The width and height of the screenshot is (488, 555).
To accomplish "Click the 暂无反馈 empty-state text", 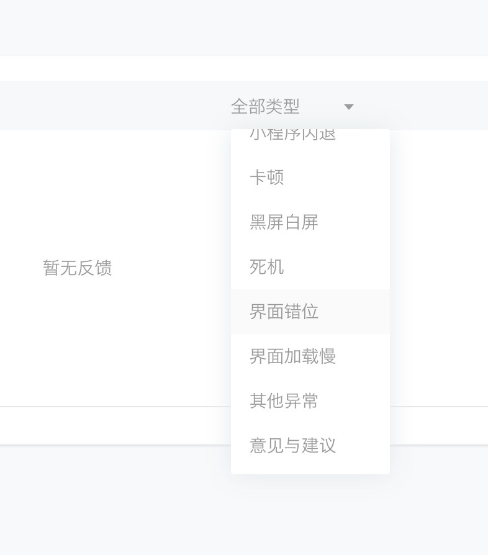I will point(78,268).
